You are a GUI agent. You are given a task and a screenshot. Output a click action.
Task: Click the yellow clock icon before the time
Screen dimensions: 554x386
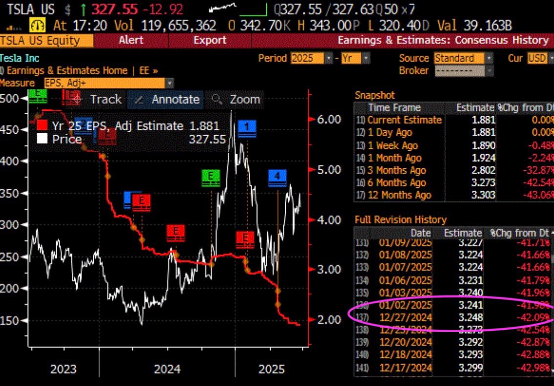(x=37, y=25)
